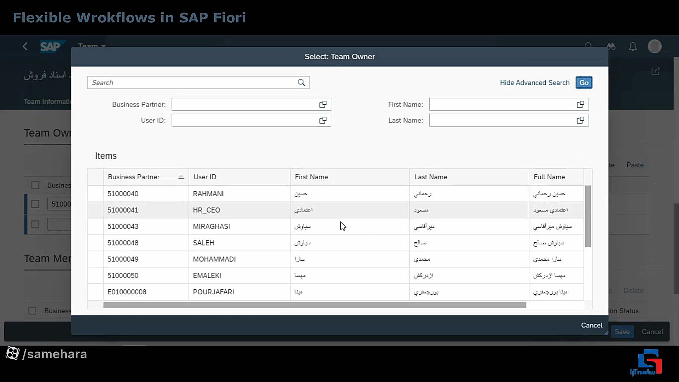Viewport: 679px width, 382px height.
Task: Click the back arrow in SAP header
Action: click(25, 46)
